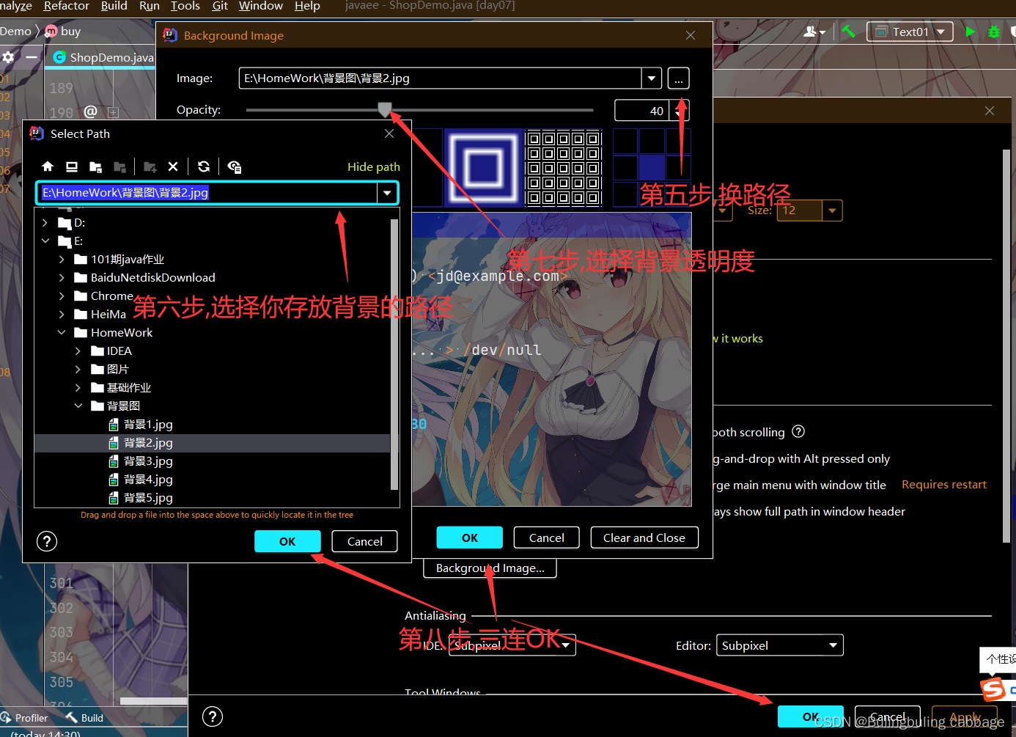Click the Background Image... button

[x=490, y=568]
